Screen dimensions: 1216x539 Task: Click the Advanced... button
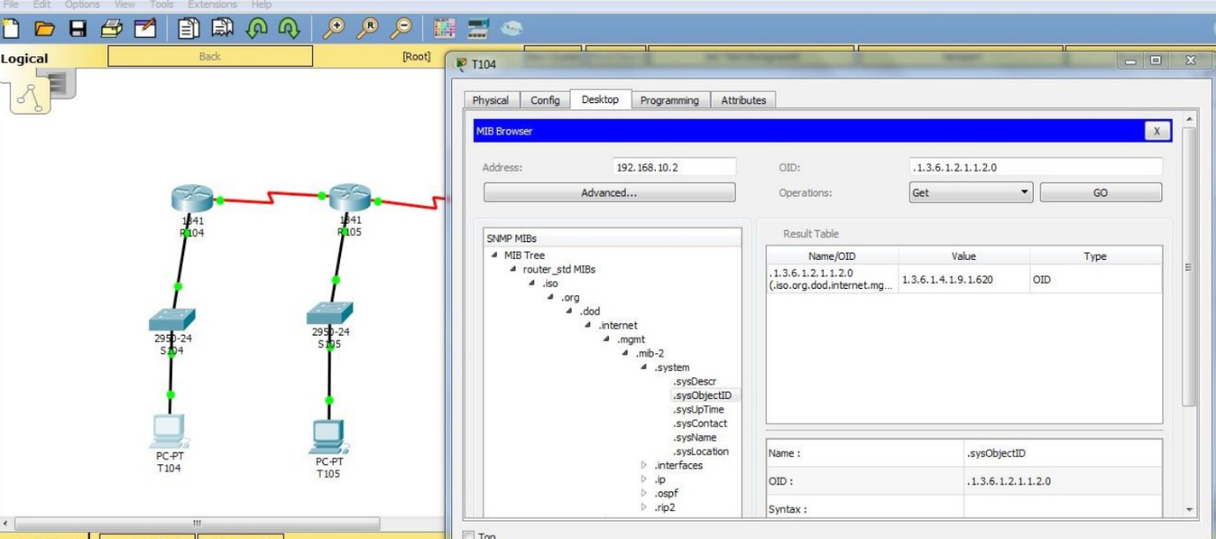pos(609,192)
